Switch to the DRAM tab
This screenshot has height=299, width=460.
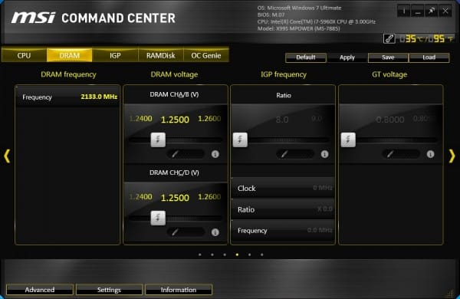point(70,55)
